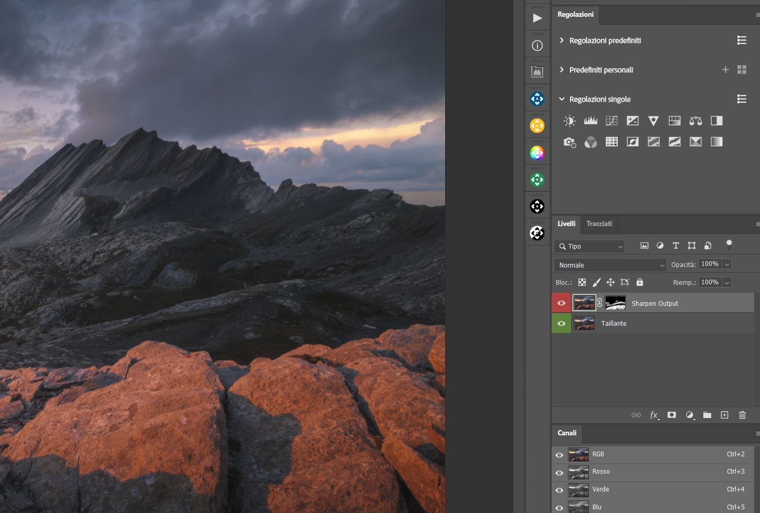The height and width of the screenshot is (513, 760).
Task: Add an Invert adjustment
Action: (x=632, y=142)
